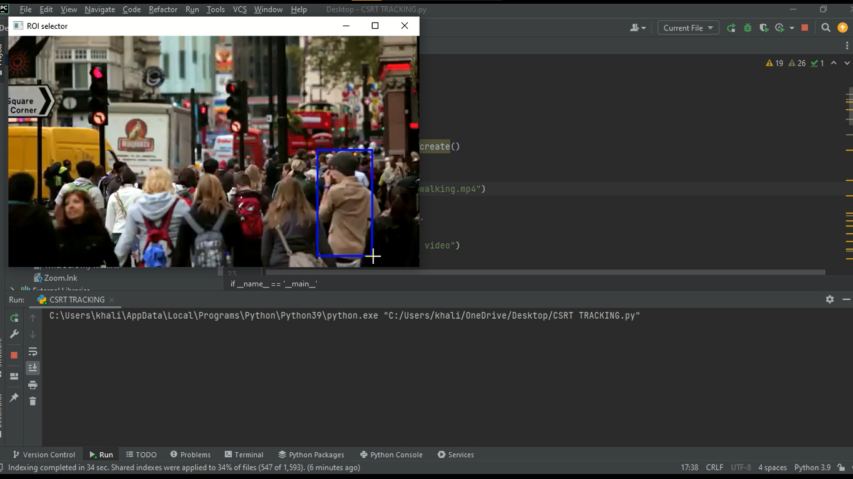
Task: Click the horizontal editor scrollbar
Action: [x=543, y=271]
